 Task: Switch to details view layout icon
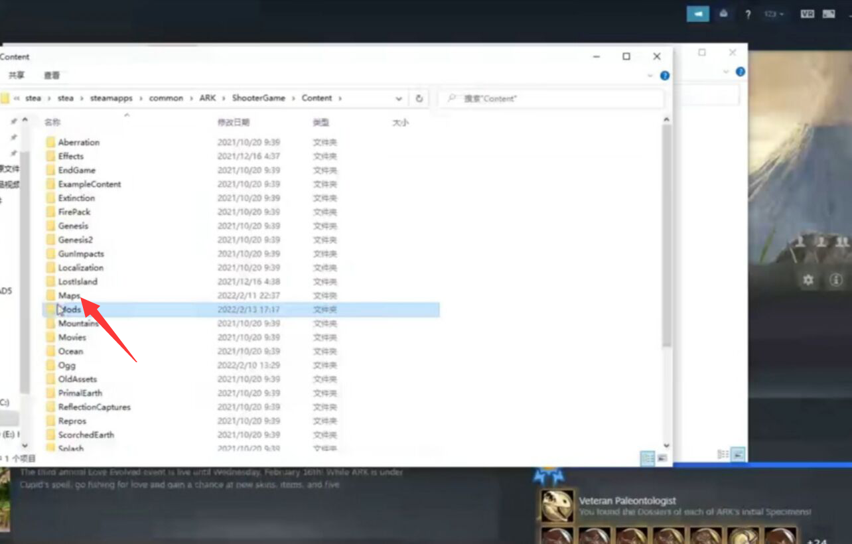point(647,458)
